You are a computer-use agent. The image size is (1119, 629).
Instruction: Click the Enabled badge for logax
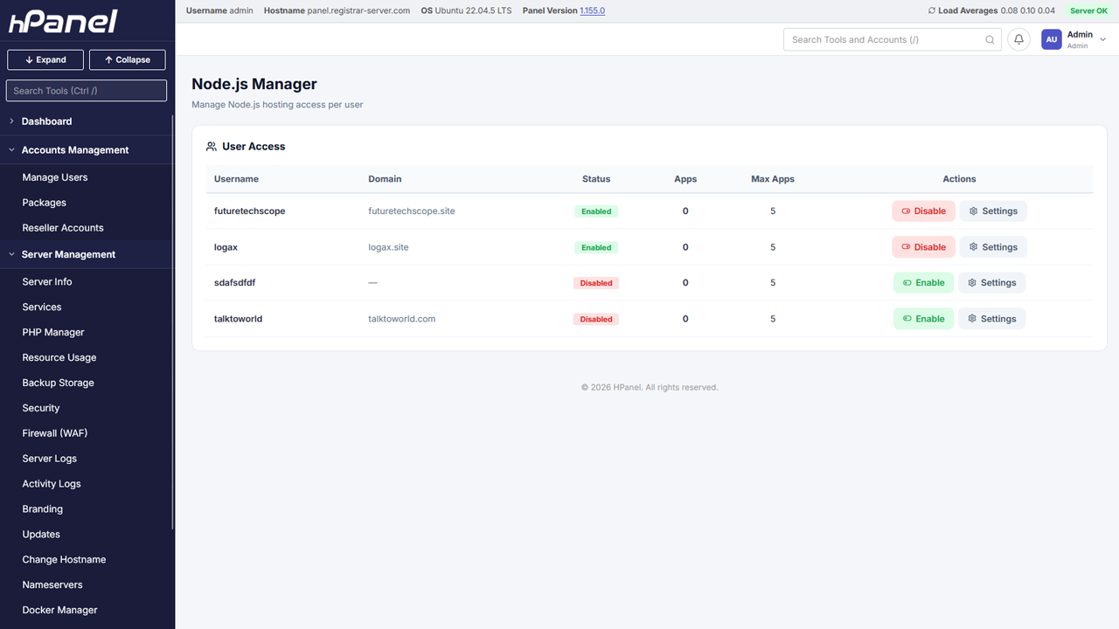pos(596,247)
